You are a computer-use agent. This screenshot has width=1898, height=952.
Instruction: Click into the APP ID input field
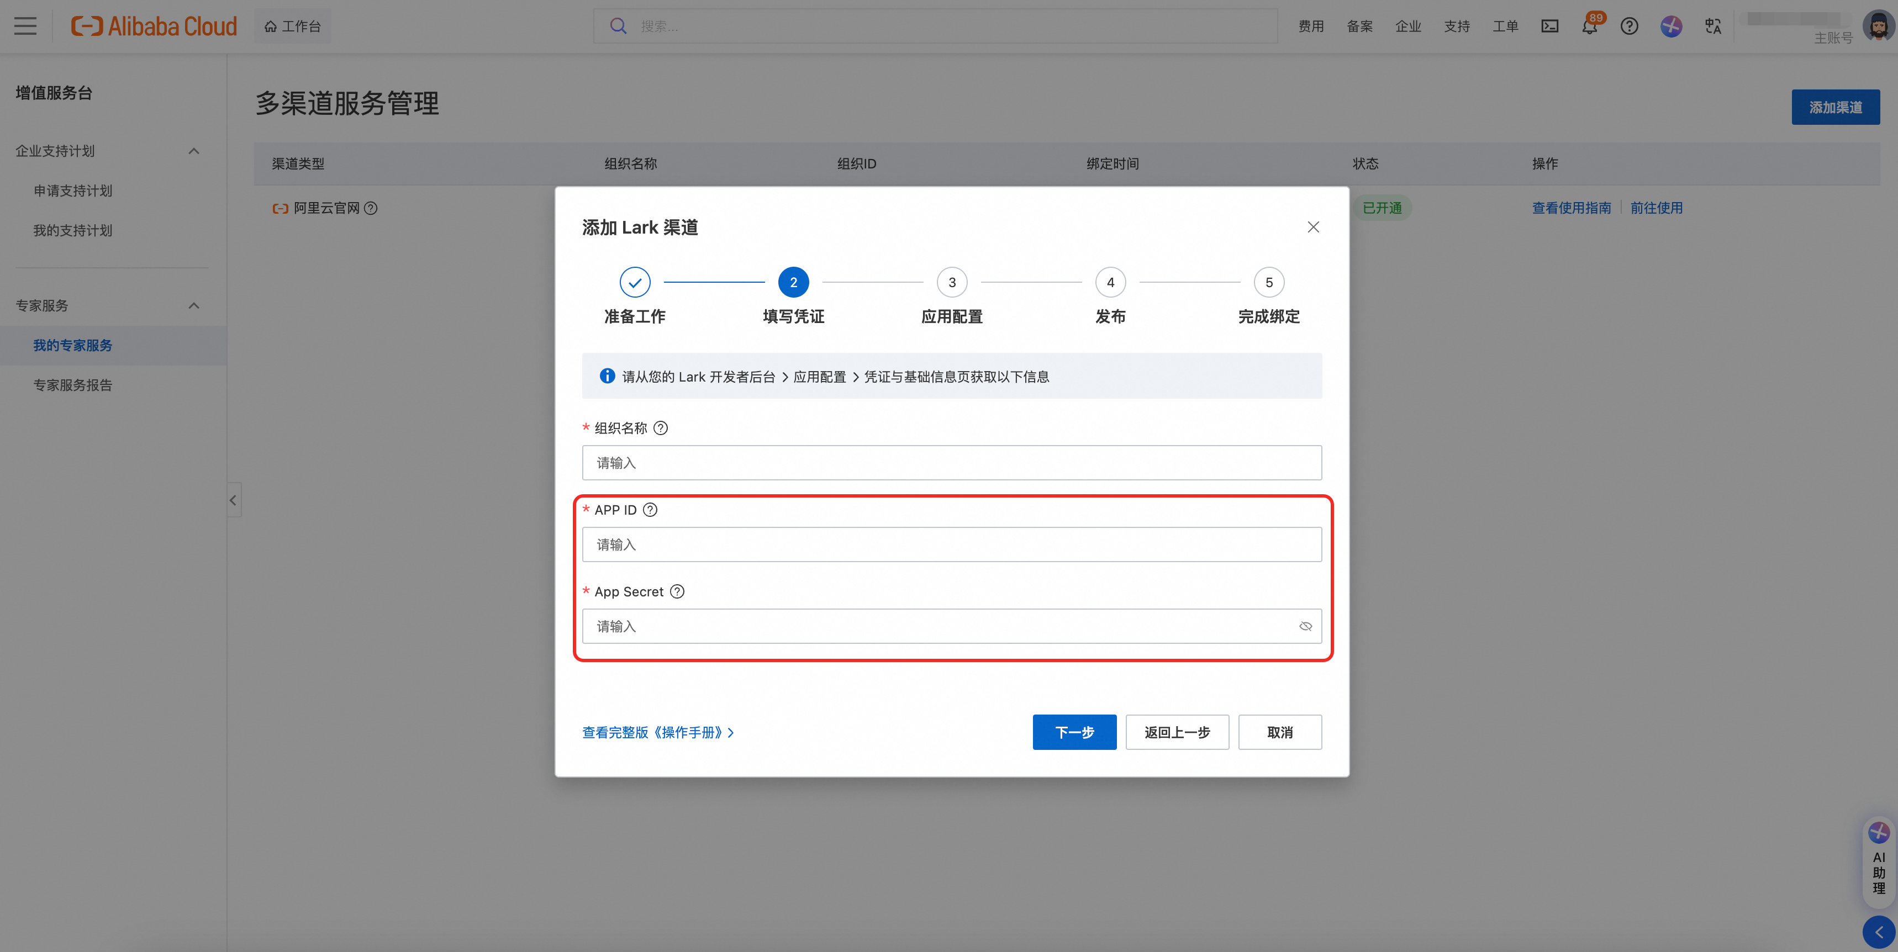[x=951, y=544]
